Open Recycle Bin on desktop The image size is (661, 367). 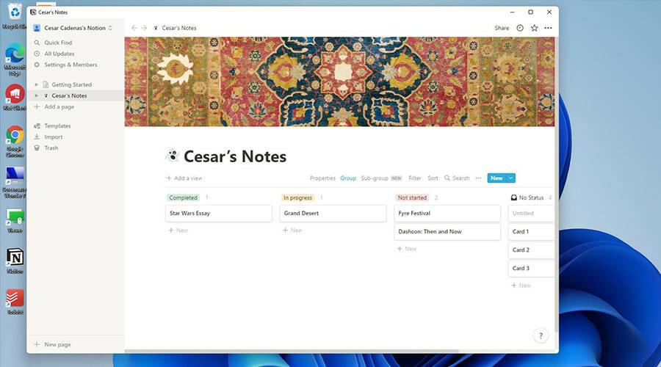[15, 16]
